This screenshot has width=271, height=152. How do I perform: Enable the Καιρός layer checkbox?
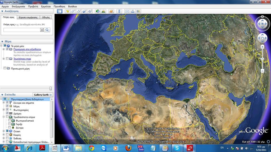point(7,134)
